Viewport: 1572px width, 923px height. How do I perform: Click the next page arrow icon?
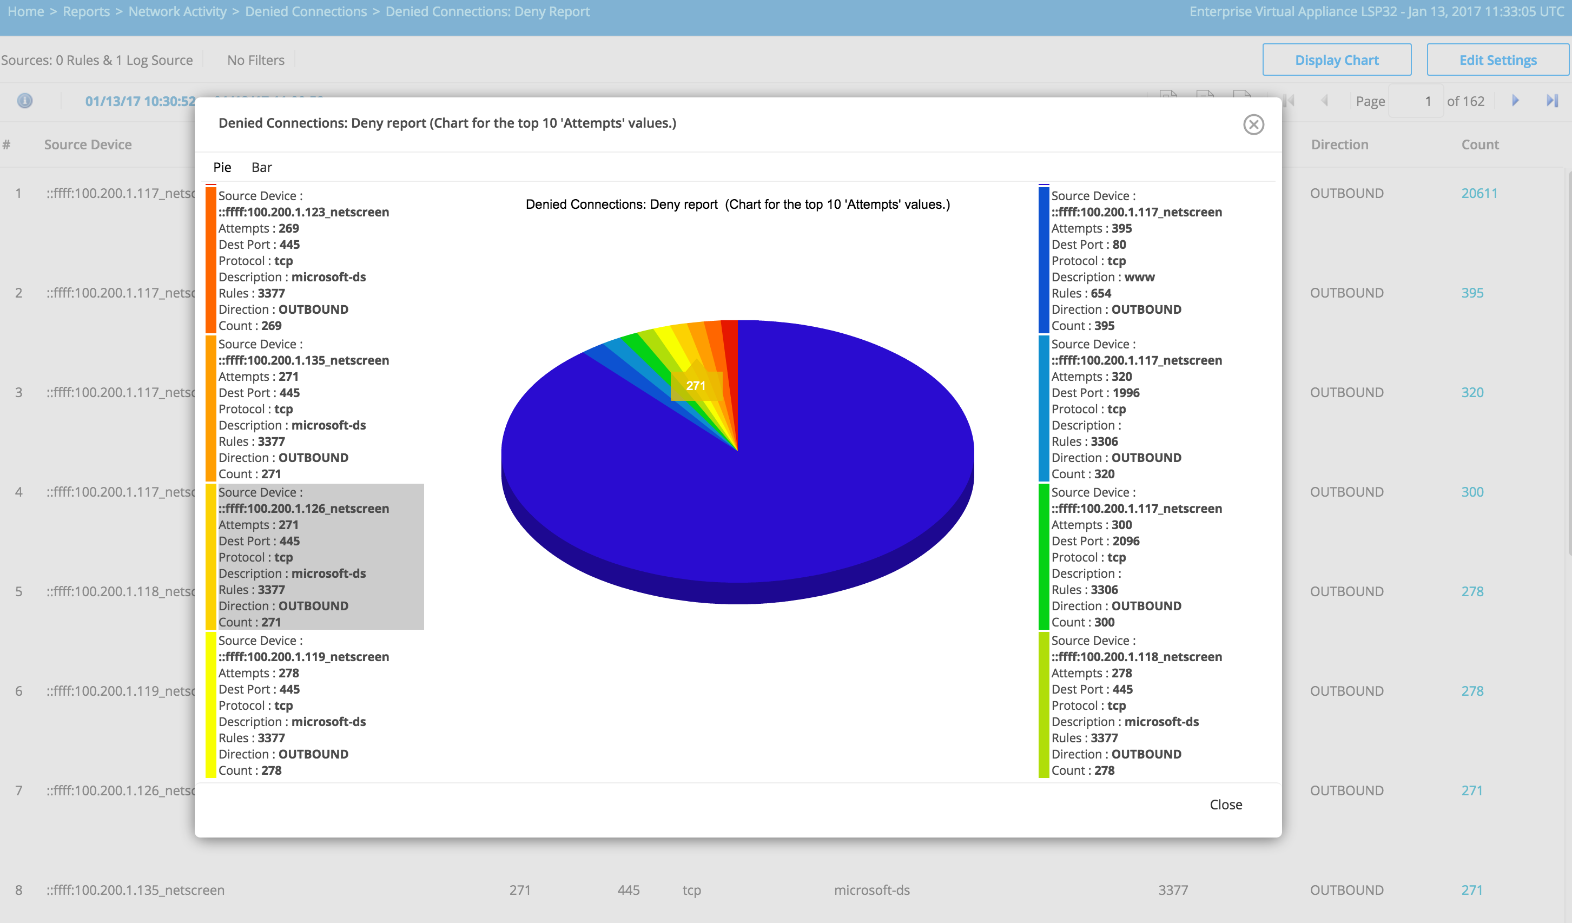1515,101
